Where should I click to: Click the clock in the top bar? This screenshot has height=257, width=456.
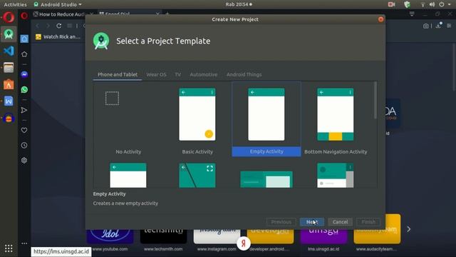tap(239, 4)
